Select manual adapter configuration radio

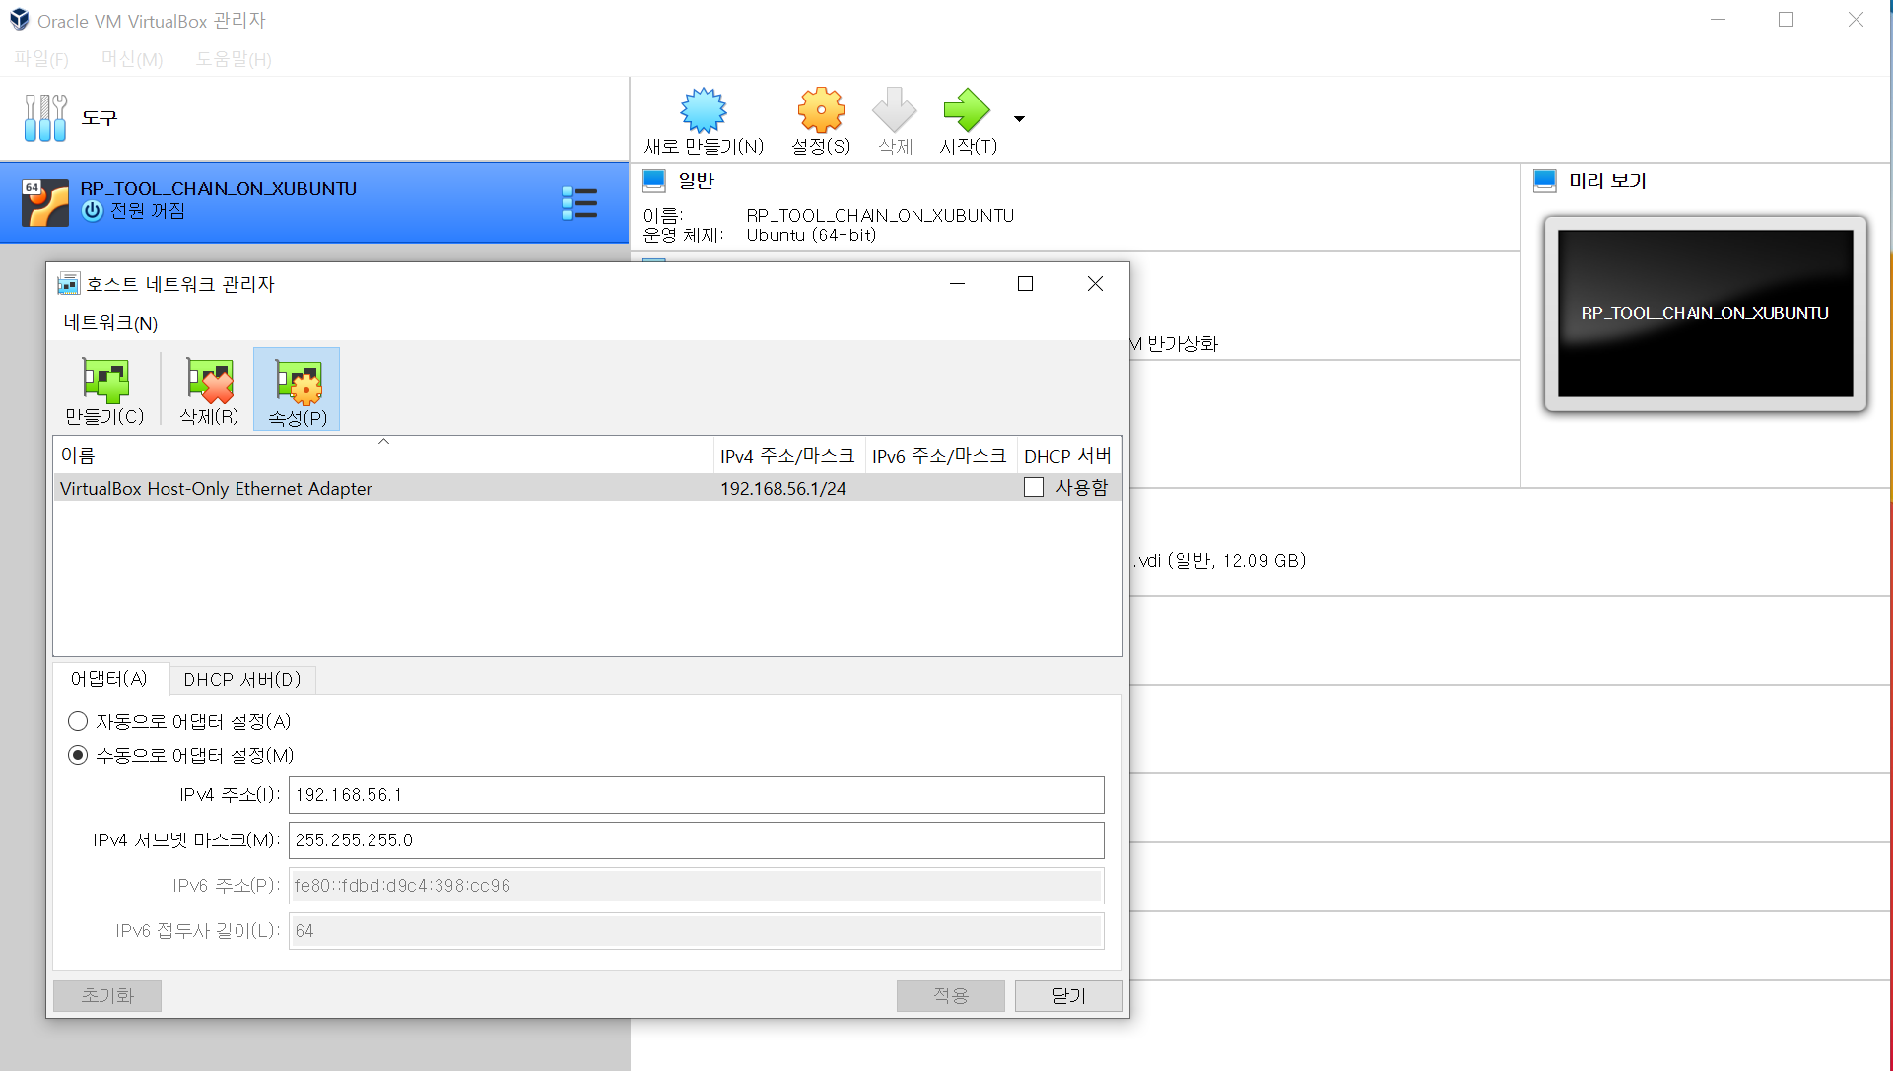click(x=78, y=755)
